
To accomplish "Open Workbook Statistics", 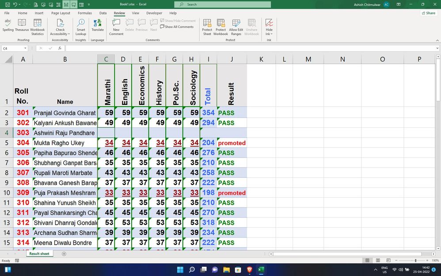I will pos(38,27).
